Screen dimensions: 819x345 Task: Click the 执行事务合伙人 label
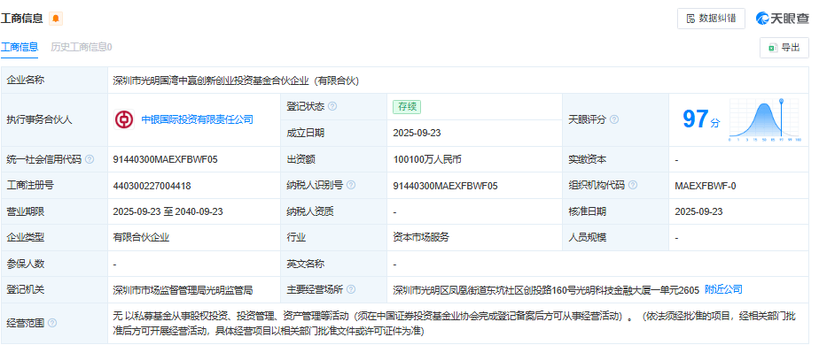pos(39,119)
